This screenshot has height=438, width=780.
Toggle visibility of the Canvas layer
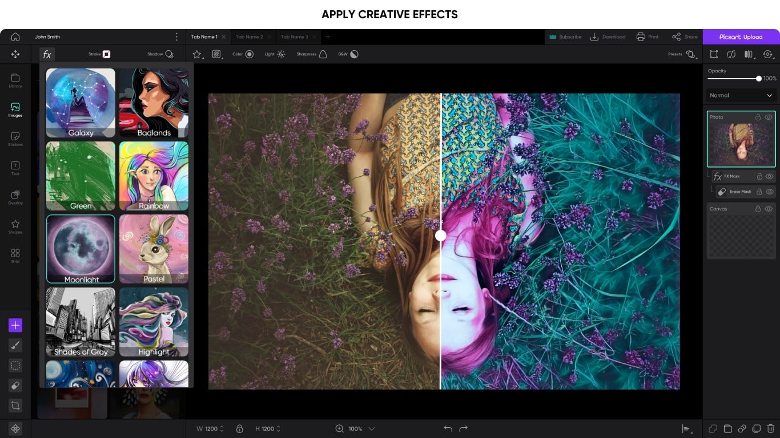pyautogui.click(x=769, y=209)
